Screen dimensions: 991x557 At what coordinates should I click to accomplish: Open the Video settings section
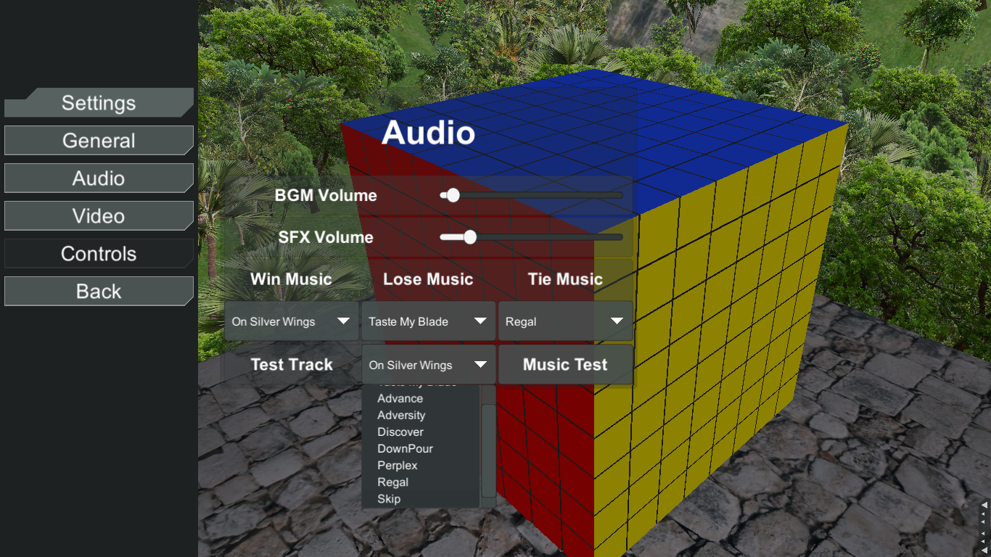[x=99, y=216]
